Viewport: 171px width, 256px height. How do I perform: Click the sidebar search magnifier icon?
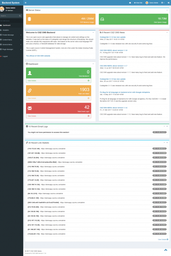tap(20, 16)
